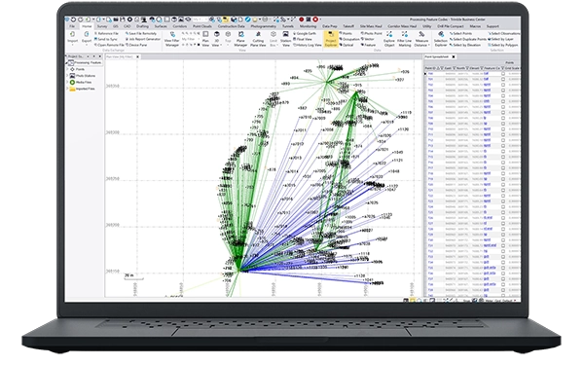Close the Project Explorer panel

point(100,56)
